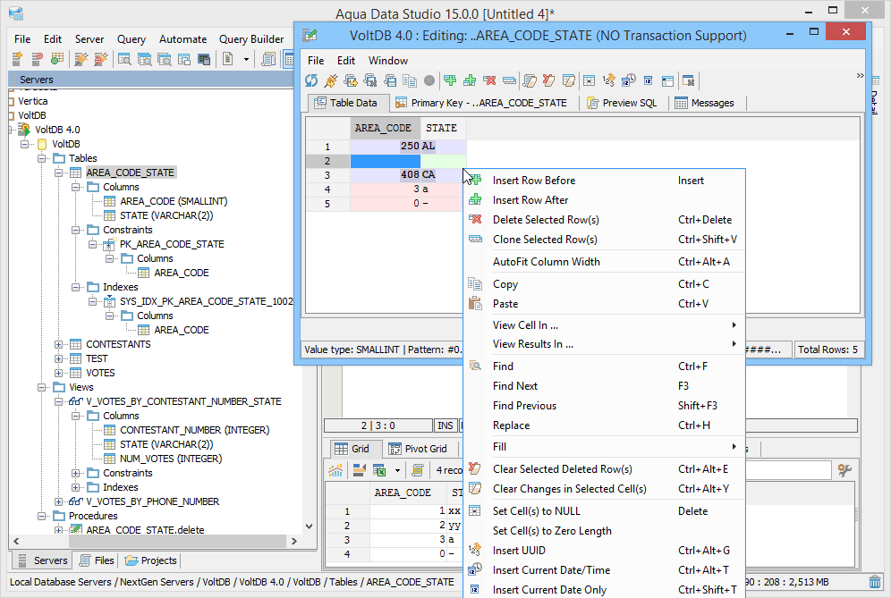This screenshot has width=891, height=598.
Task: Click the AREA_CODE column header in the editor grid
Action: click(386, 129)
